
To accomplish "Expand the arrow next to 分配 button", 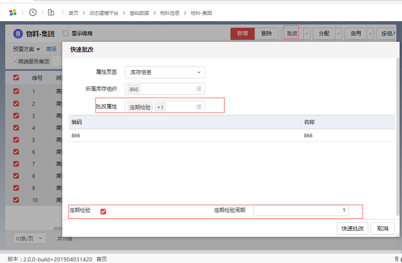I will [x=338, y=33].
